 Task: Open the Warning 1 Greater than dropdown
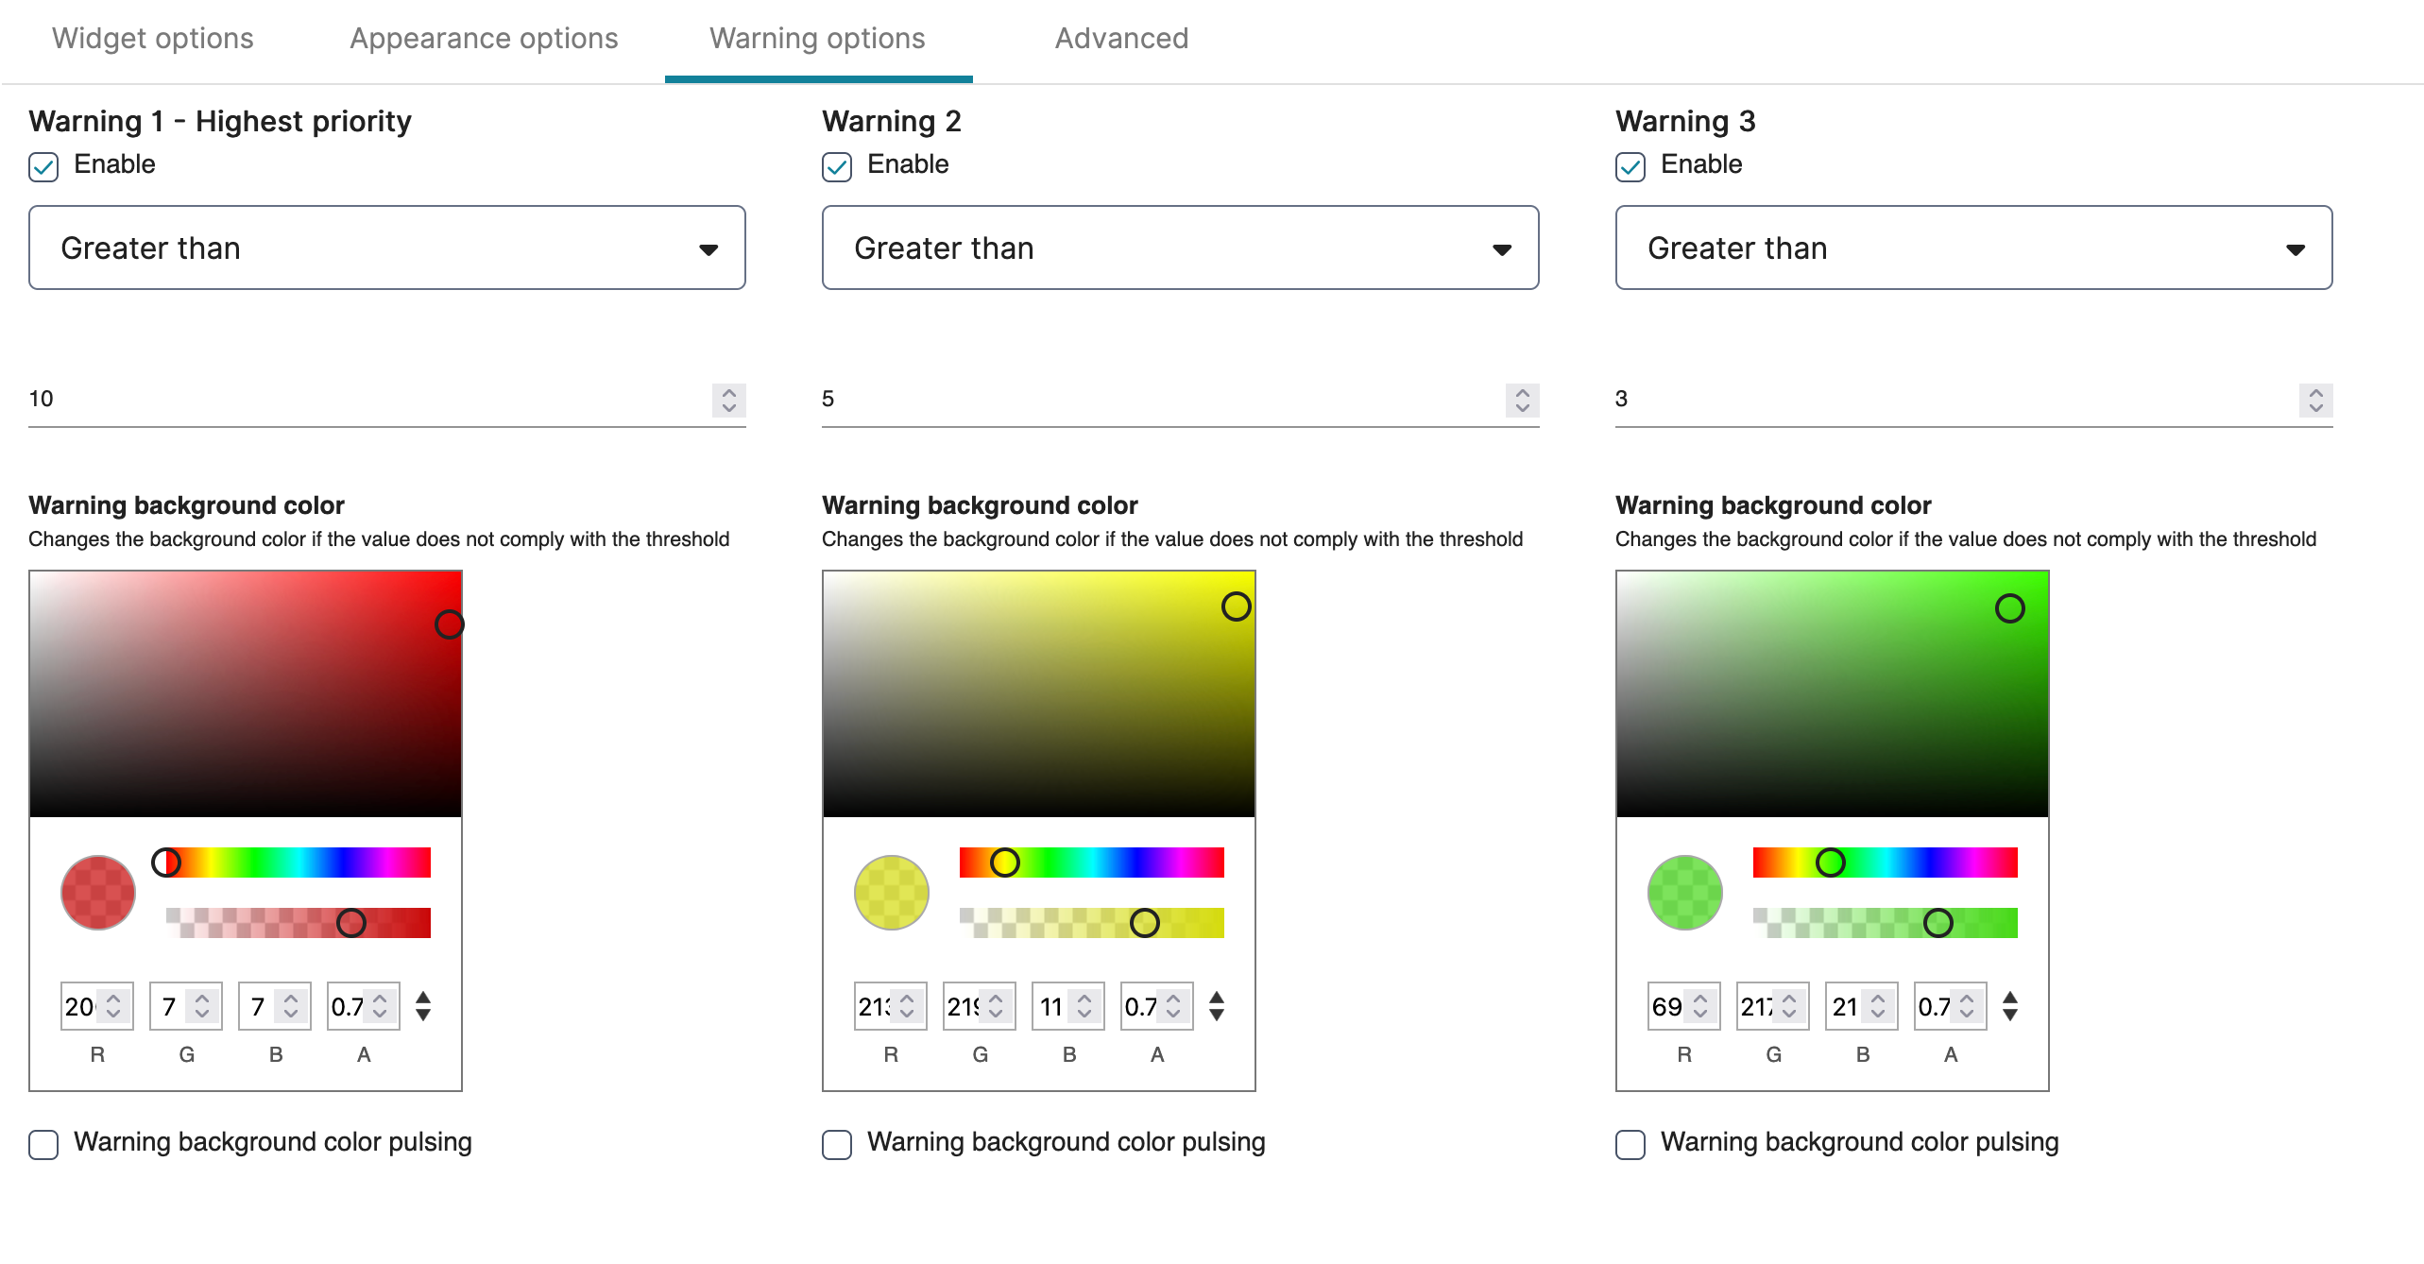coord(387,248)
